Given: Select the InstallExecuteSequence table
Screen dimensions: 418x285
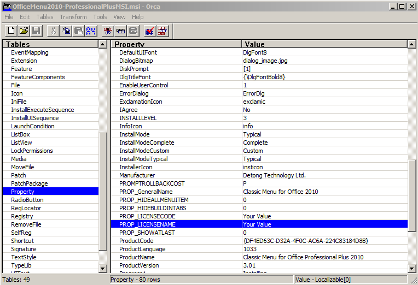Looking at the screenshot, I should tap(42, 110).
